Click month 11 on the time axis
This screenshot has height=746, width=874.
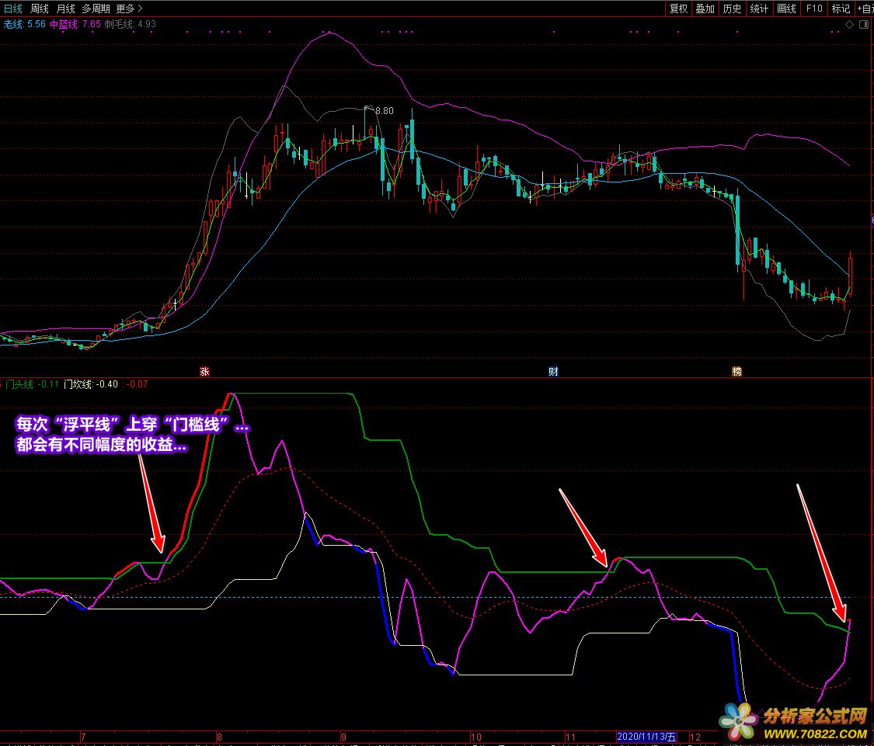click(x=570, y=737)
